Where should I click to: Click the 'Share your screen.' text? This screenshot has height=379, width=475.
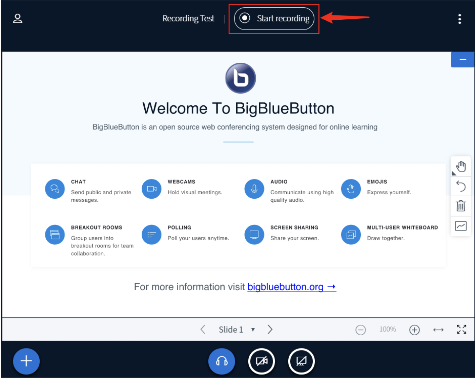click(294, 238)
